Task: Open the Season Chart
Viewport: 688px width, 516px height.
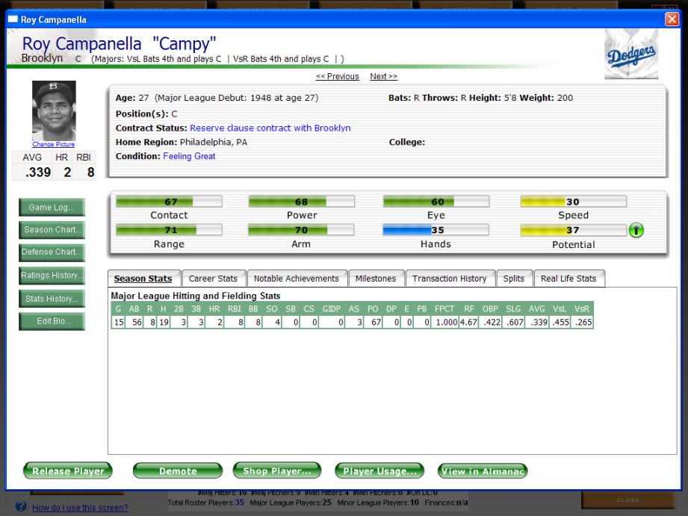Action: pyautogui.click(x=52, y=230)
